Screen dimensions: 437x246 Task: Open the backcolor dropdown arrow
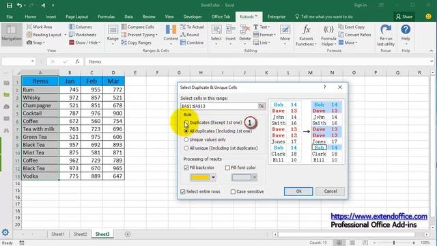point(214,178)
